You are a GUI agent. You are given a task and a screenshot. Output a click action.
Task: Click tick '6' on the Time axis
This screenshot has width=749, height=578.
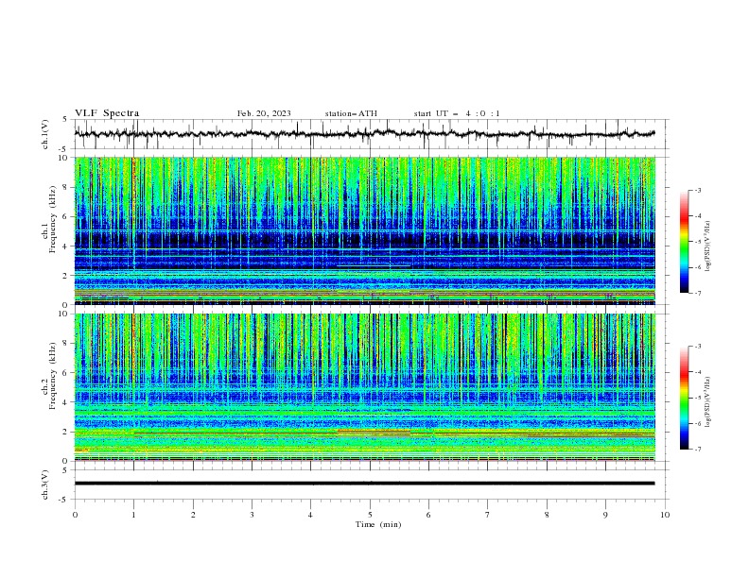click(428, 515)
